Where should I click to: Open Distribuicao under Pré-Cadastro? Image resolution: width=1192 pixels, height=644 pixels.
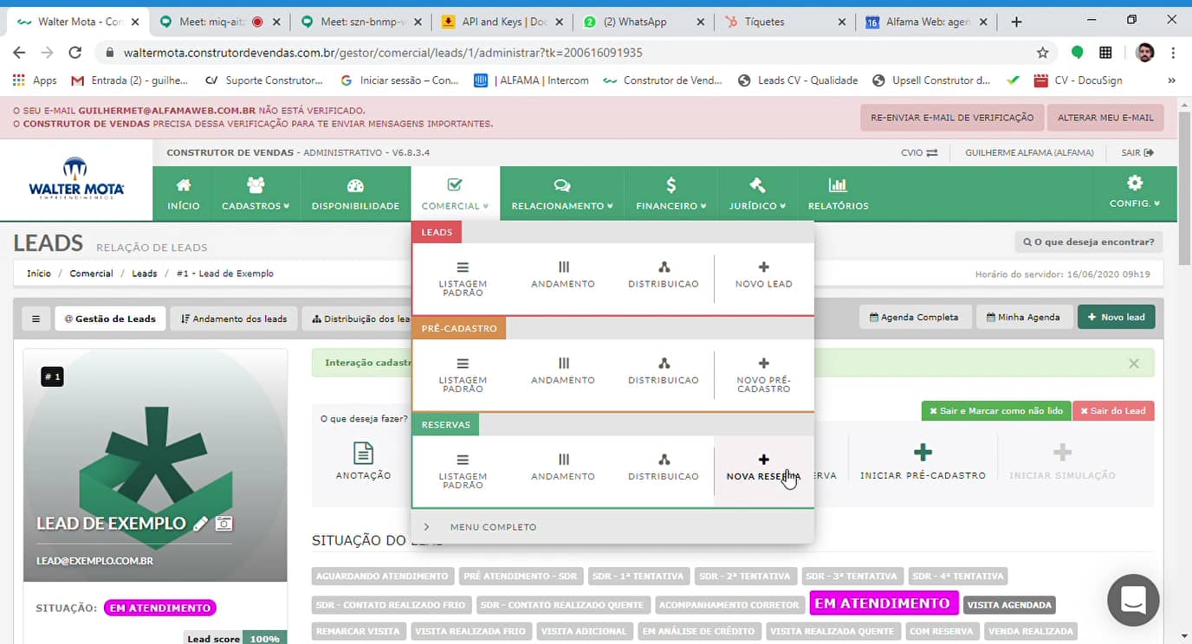click(x=664, y=371)
